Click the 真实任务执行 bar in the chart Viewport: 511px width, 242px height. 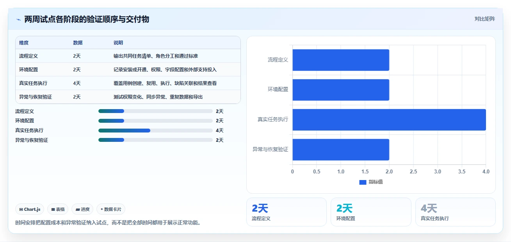click(x=389, y=120)
